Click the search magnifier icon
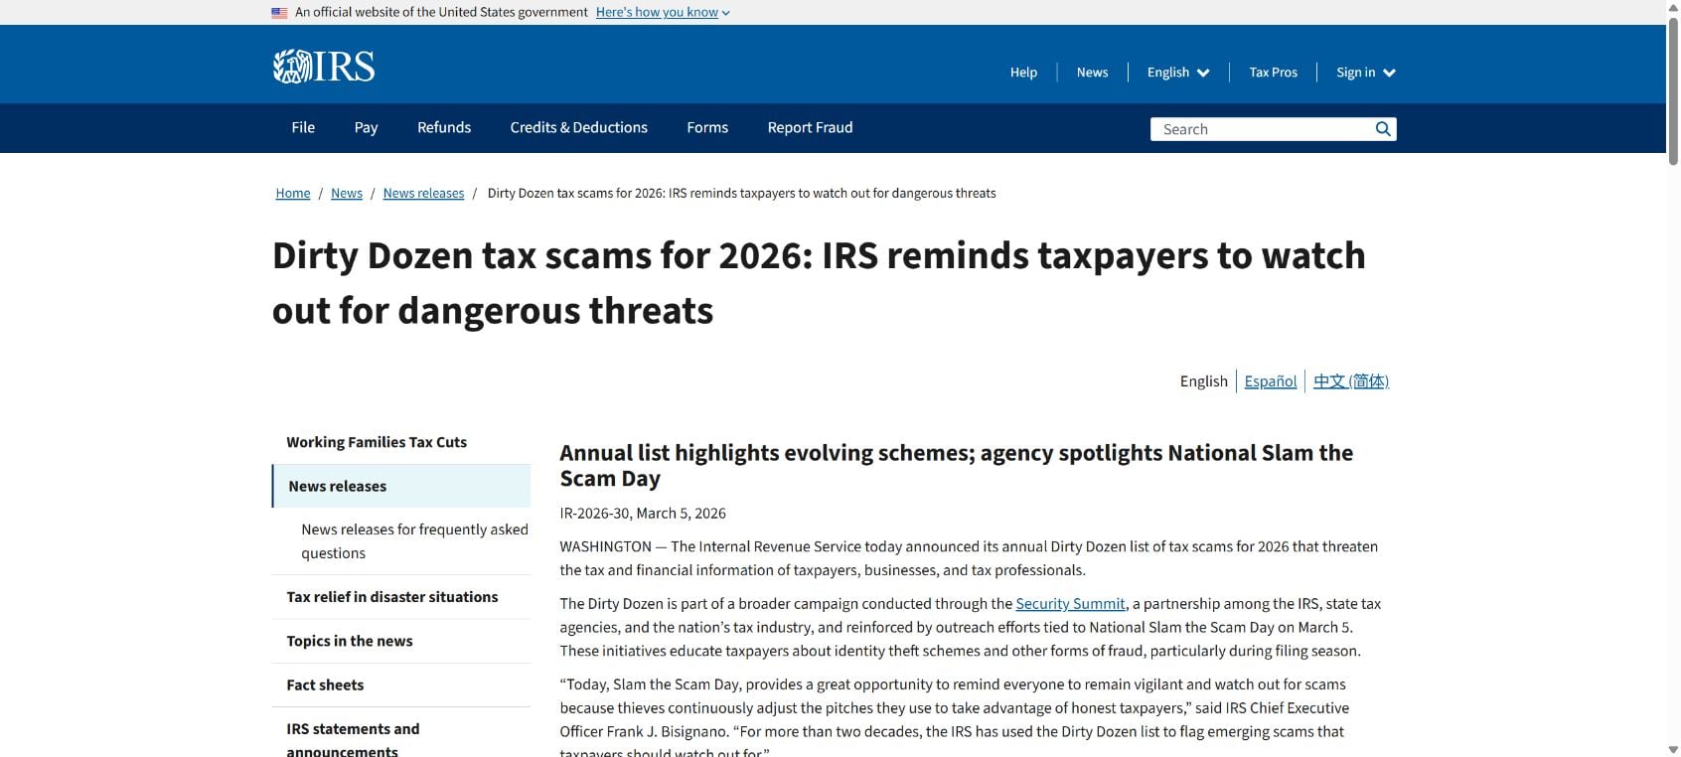Viewport: 1681px width, 757px height. pos(1382,129)
